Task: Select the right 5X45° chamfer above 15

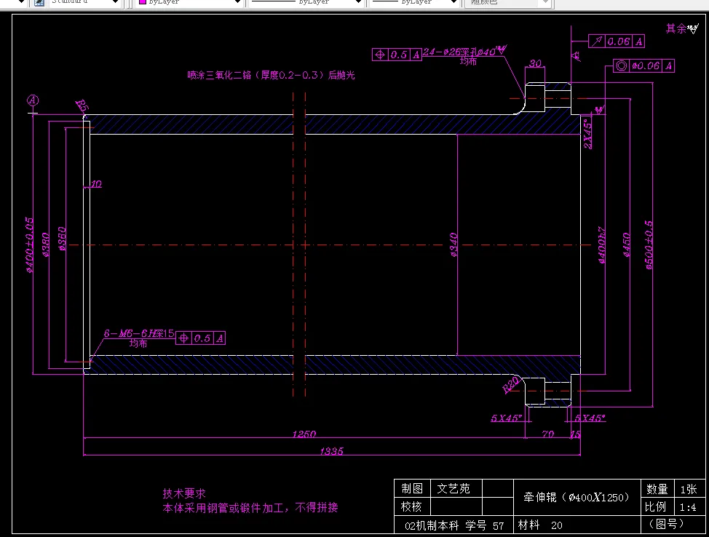Action: click(590, 418)
